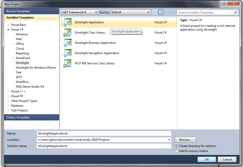This screenshot has height=167, width=243.
Task: Select the Cloud category
Action: pos(20,48)
